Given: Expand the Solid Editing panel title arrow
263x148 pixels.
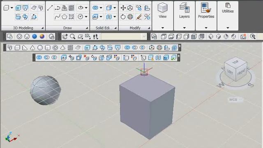Looking at the screenshot, I should point(115,28).
